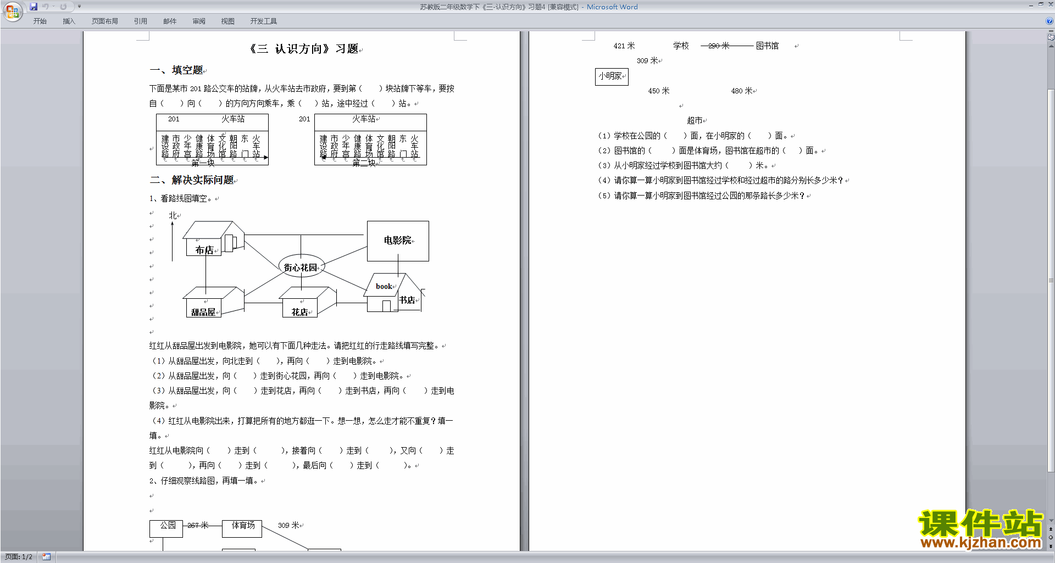Viewport: 1055px width, 563px height.
Task: Click the 布店 house label
Action: pos(205,250)
